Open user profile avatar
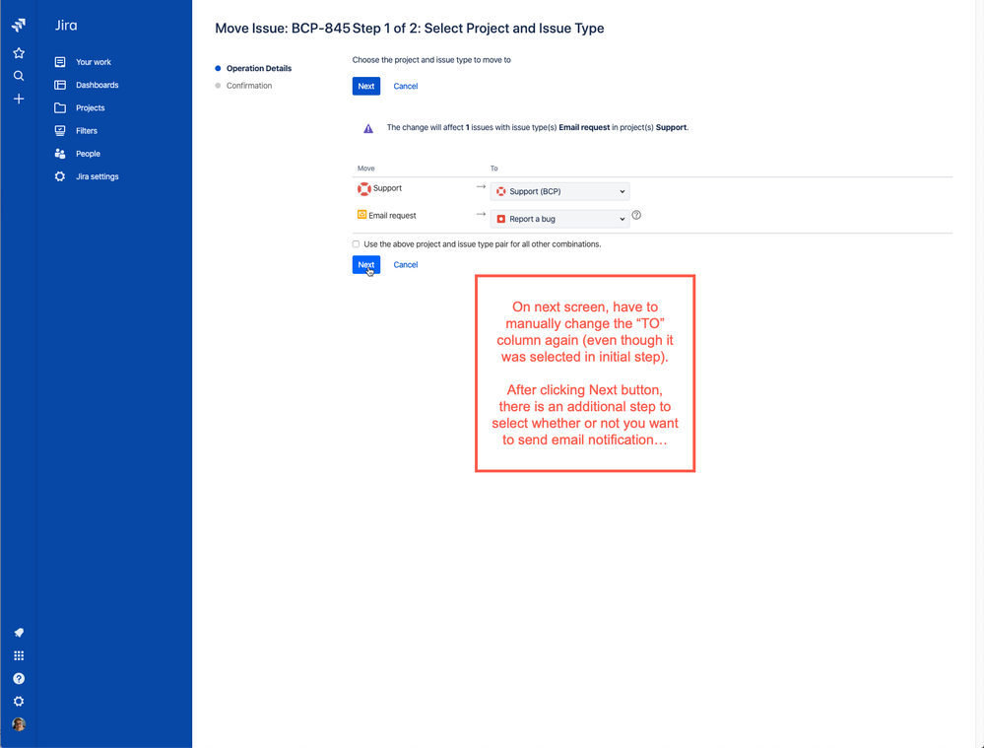This screenshot has width=984, height=748. (19, 724)
